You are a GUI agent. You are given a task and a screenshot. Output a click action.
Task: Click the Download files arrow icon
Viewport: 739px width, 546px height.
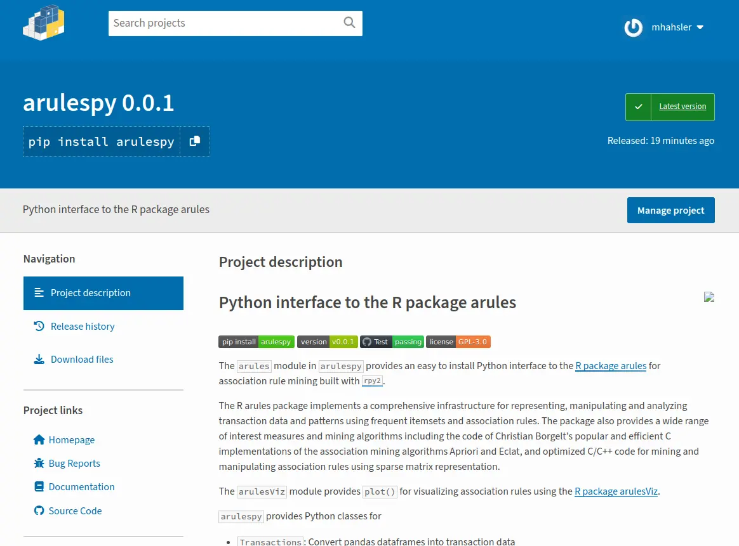click(39, 359)
